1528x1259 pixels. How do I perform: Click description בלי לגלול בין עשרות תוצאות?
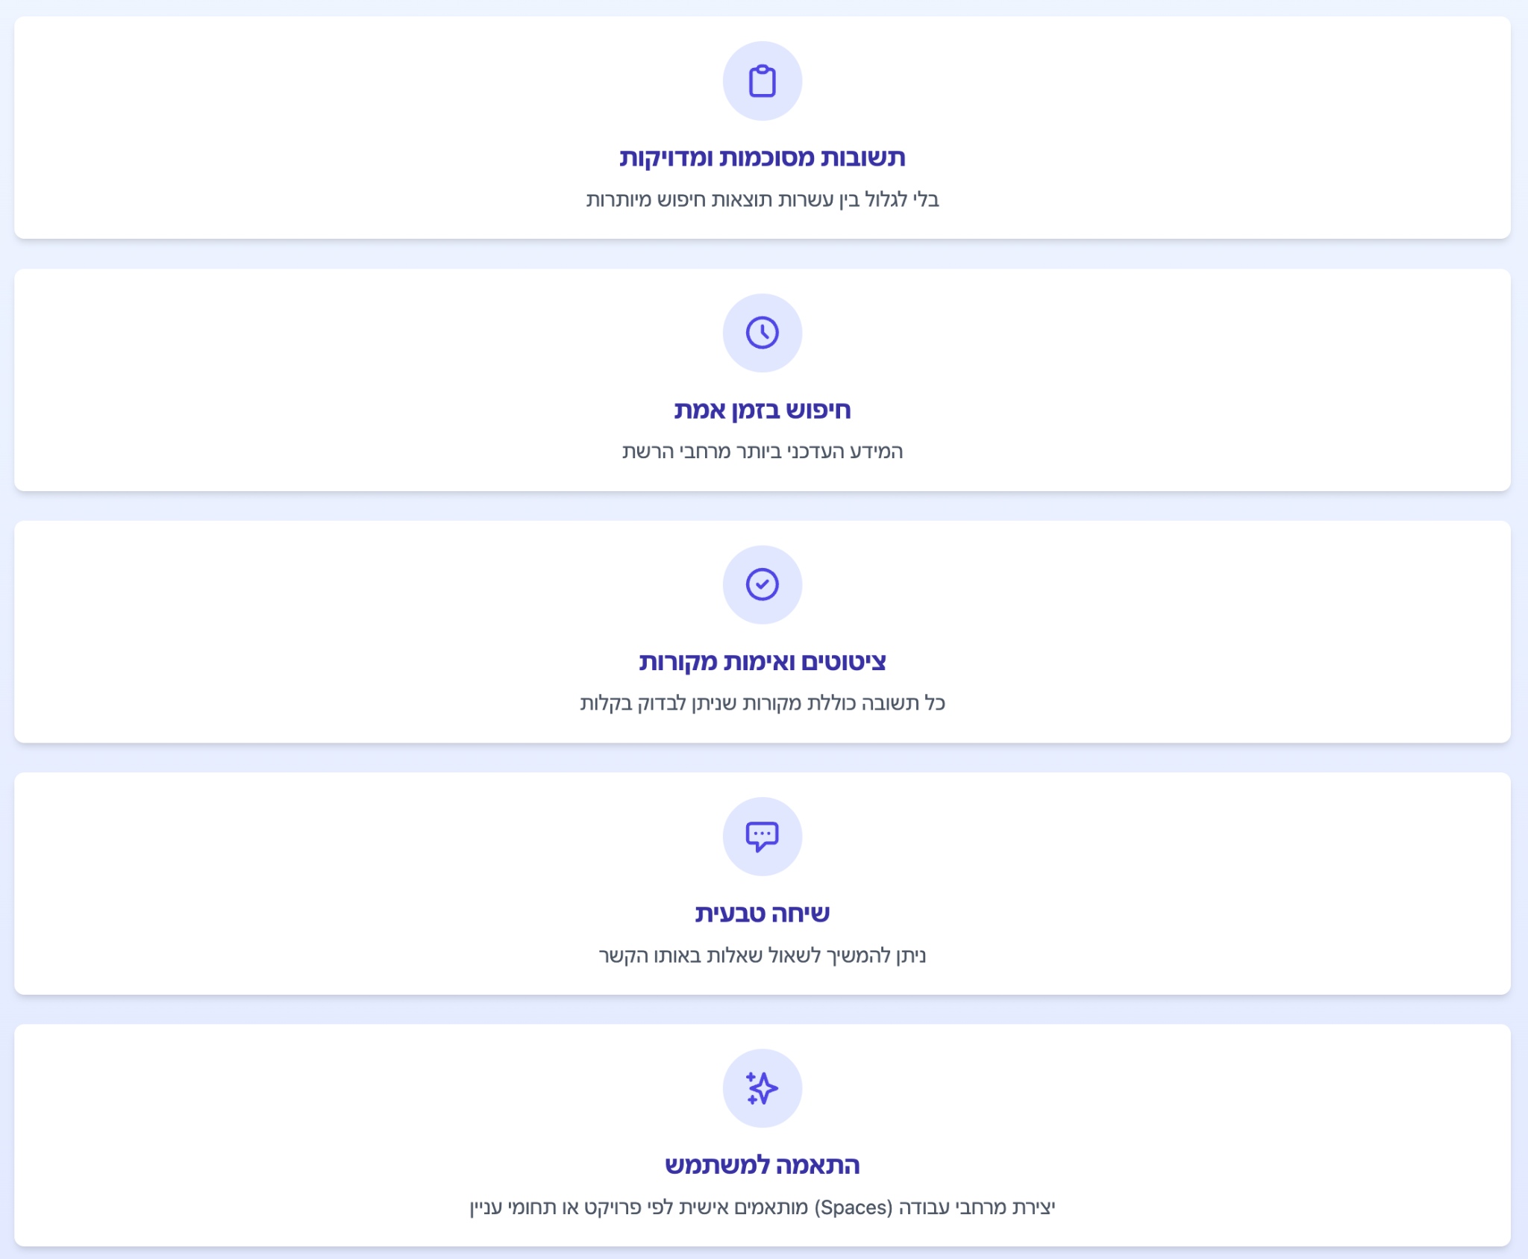(762, 199)
